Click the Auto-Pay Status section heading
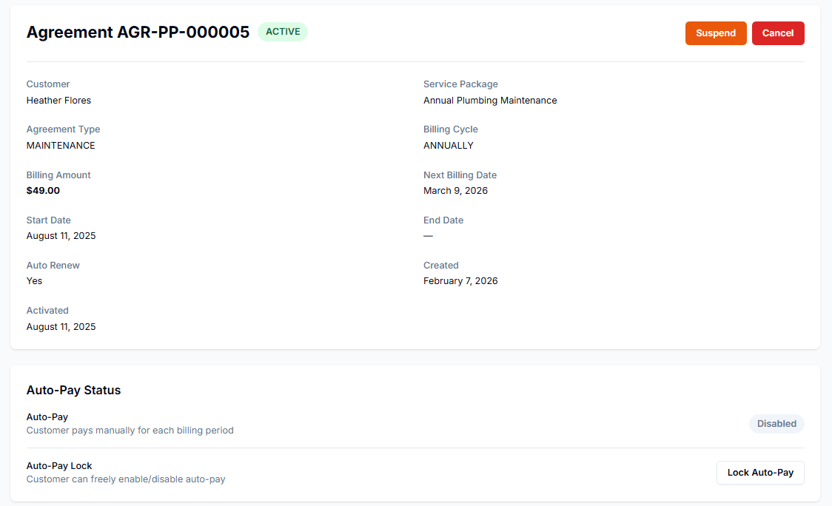The image size is (832, 506). pyautogui.click(x=73, y=390)
